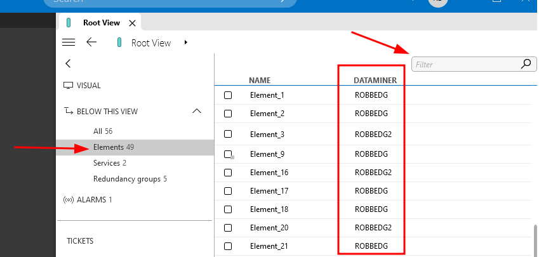The width and height of the screenshot is (539, 257).
Task: Open the TICKETS section
Action: [x=80, y=241]
